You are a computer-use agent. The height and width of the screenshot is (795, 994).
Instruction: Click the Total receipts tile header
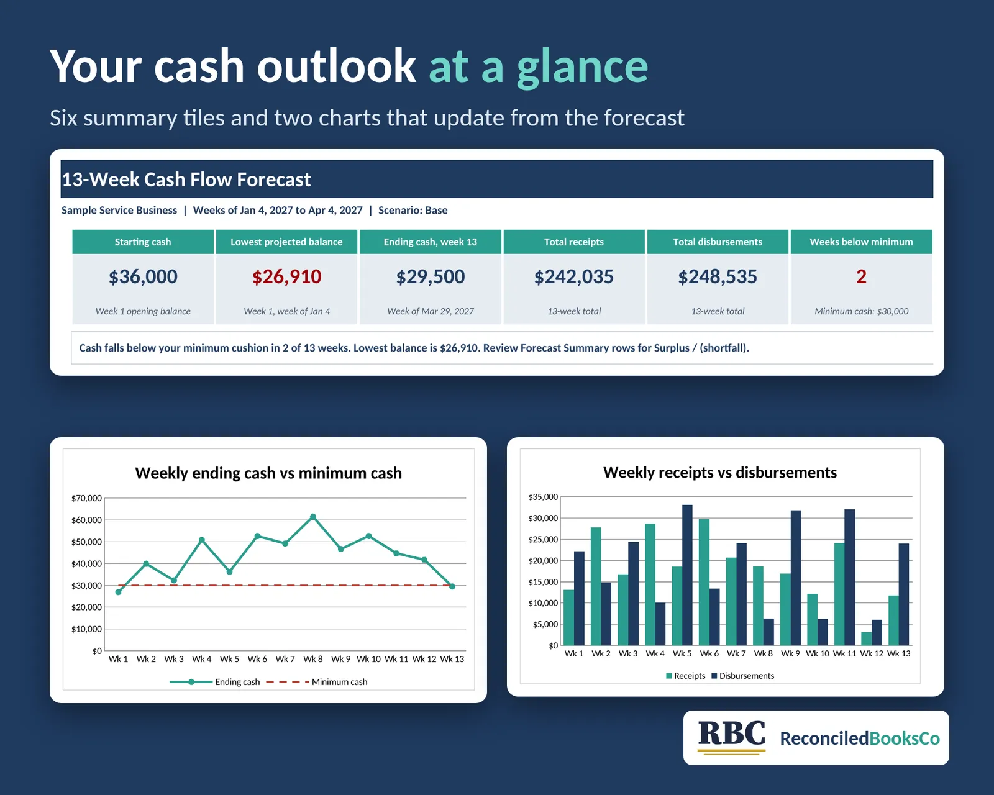(574, 242)
